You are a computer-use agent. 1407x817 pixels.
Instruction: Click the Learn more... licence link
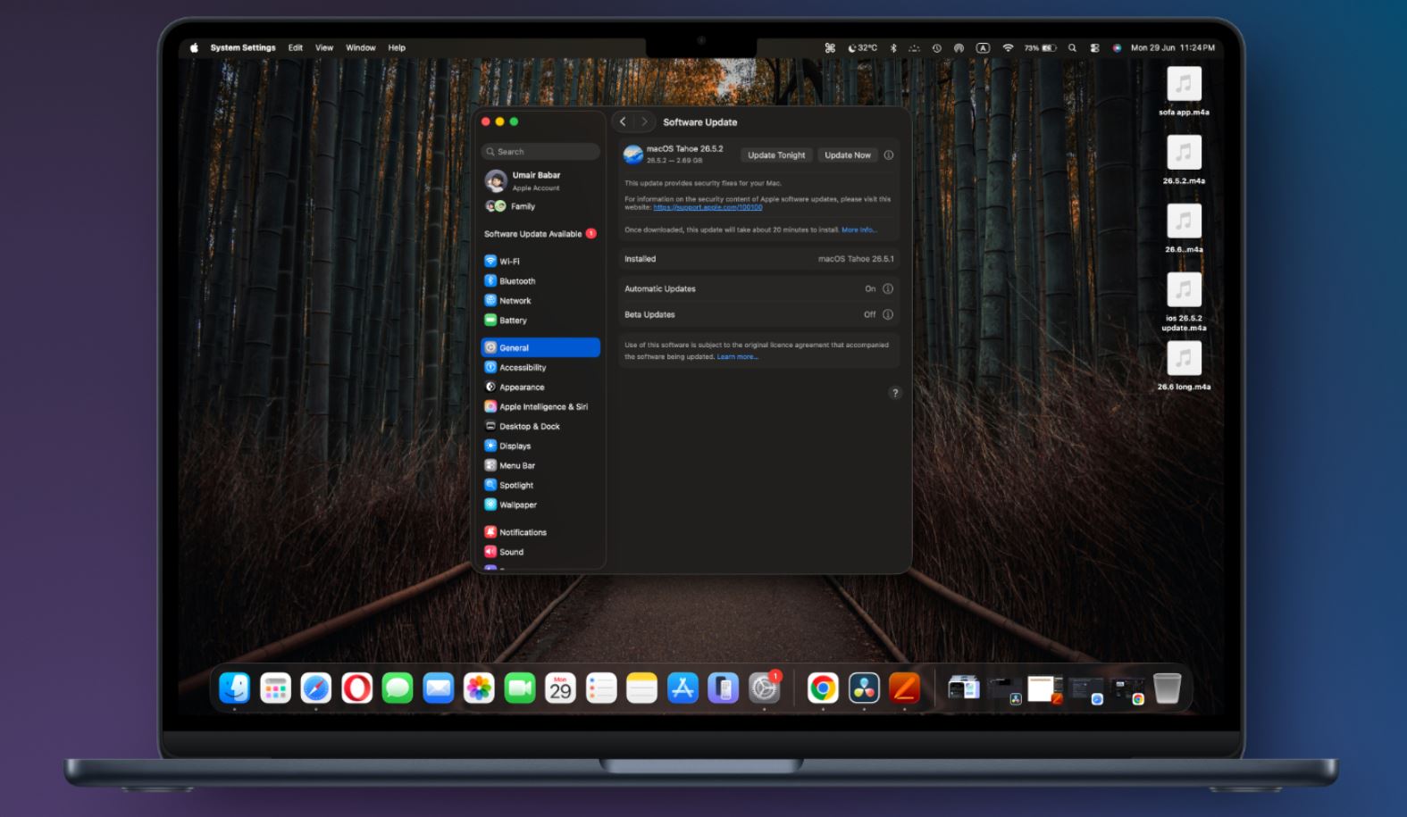[738, 357]
